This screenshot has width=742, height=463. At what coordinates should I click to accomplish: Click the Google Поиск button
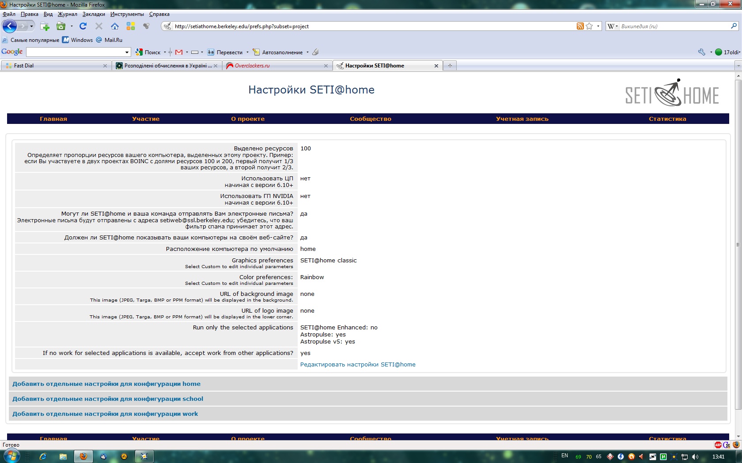coord(148,52)
